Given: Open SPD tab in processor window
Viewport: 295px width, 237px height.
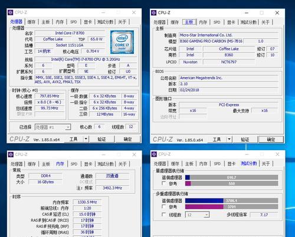Looking at the screenshot, I should [x=74, y=22].
